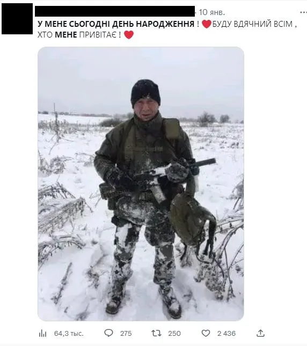Screen dimensions: 307x346
Task: Click the 250 reposts count
Action: tap(174, 334)
